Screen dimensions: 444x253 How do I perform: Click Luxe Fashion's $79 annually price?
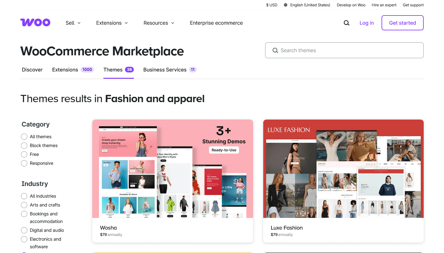pyautogui.click(x=282, y=235)
